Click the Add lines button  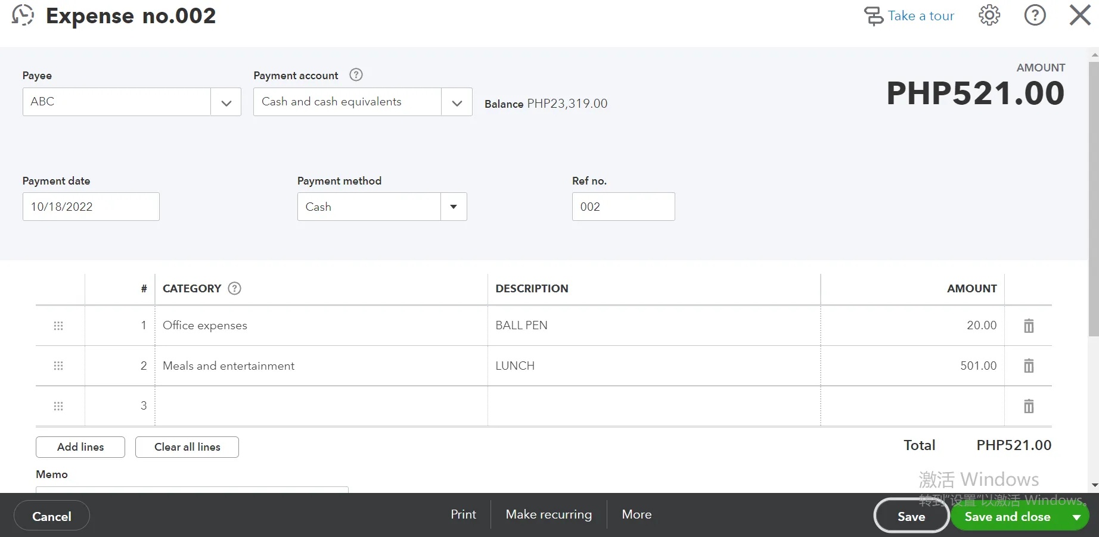tap(80, 447)
